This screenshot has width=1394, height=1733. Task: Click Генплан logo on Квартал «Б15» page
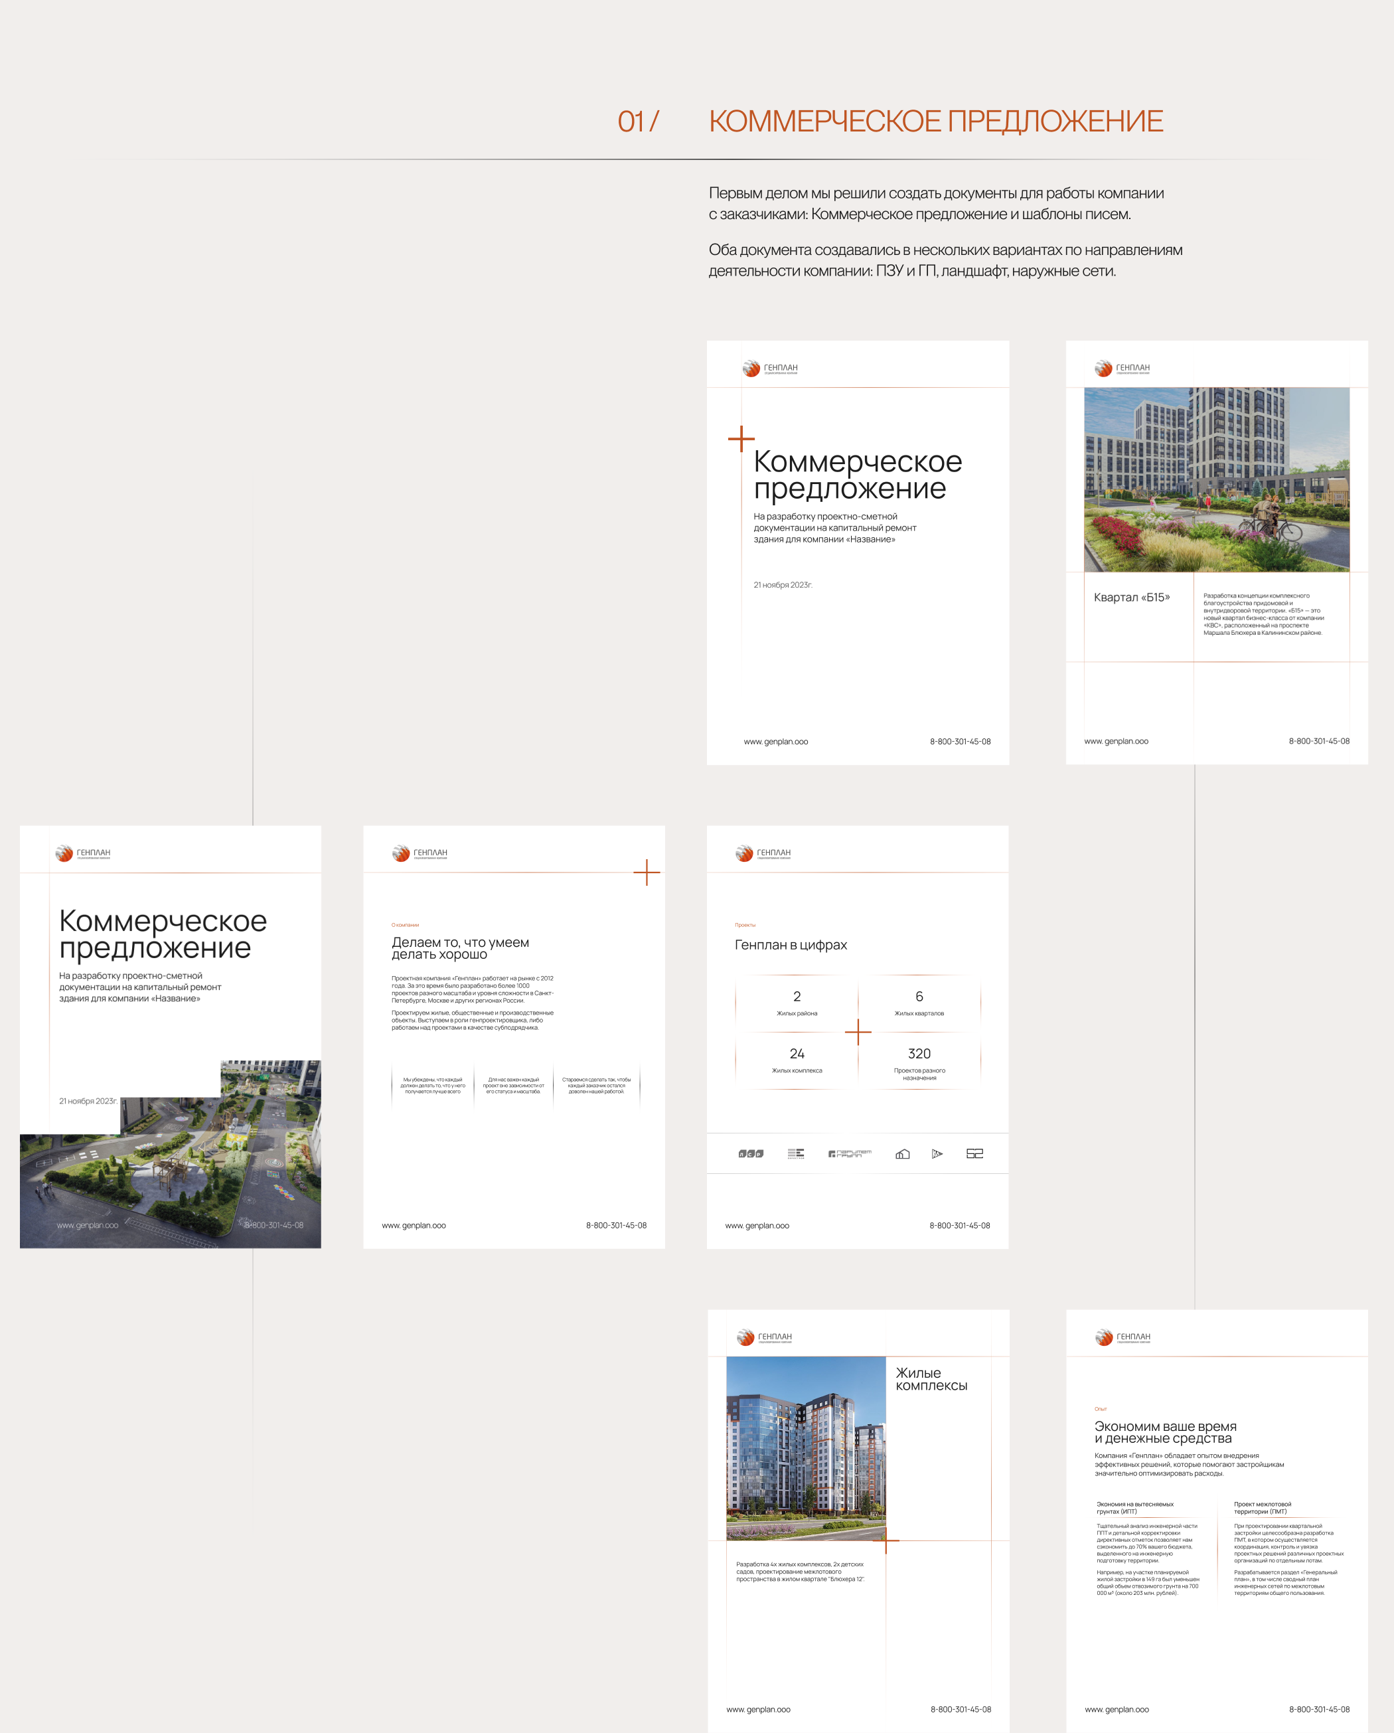click(1123, 368)
